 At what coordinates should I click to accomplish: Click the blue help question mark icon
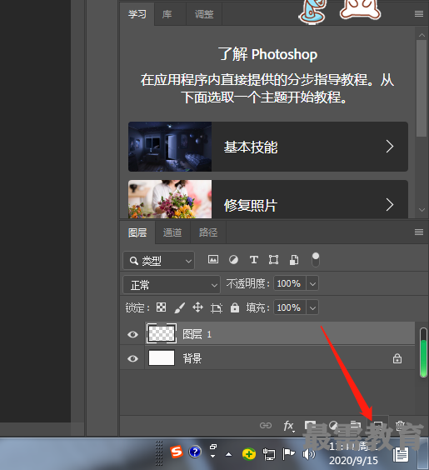click(x=195, y=452)
